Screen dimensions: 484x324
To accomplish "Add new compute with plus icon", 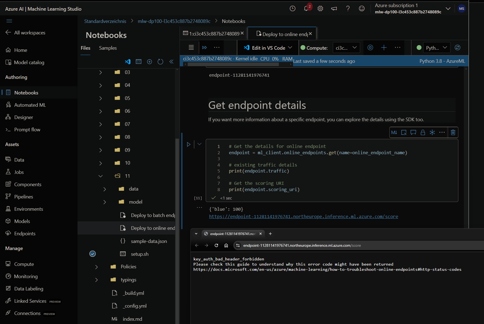I will (384, 47).
